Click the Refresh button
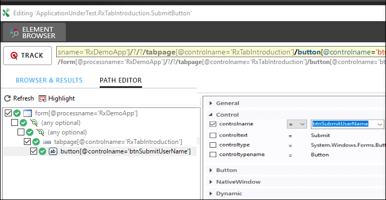The height and width of the screenshot is (200, 386). click(19, 98)
